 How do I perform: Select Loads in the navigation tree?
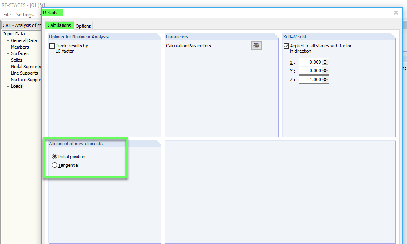17,86
